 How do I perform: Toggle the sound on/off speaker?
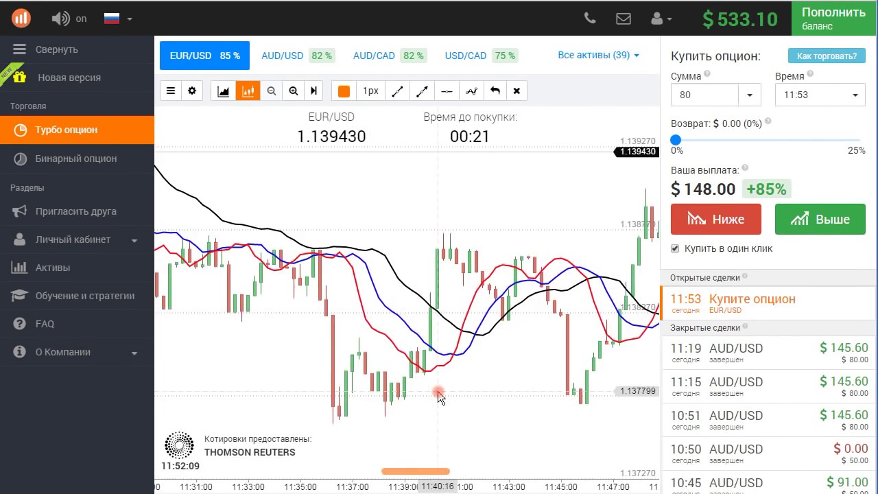60,19
